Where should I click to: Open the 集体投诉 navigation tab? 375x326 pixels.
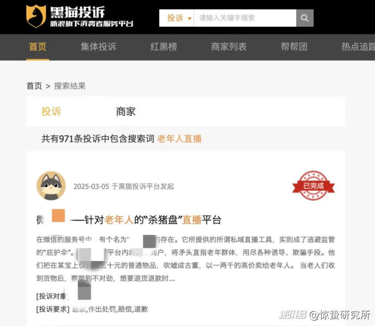tap(98, 47)
